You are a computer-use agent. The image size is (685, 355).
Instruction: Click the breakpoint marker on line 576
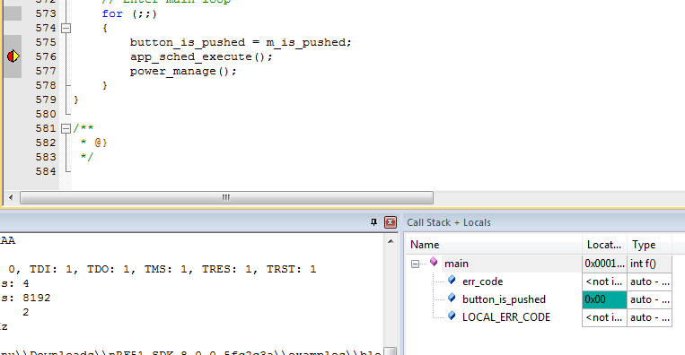click(x=13, y=56)
